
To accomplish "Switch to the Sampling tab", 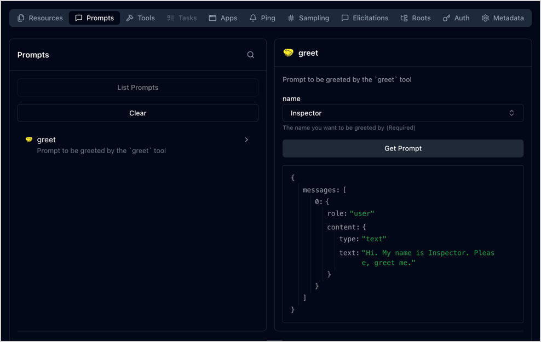I will (308, 18).
